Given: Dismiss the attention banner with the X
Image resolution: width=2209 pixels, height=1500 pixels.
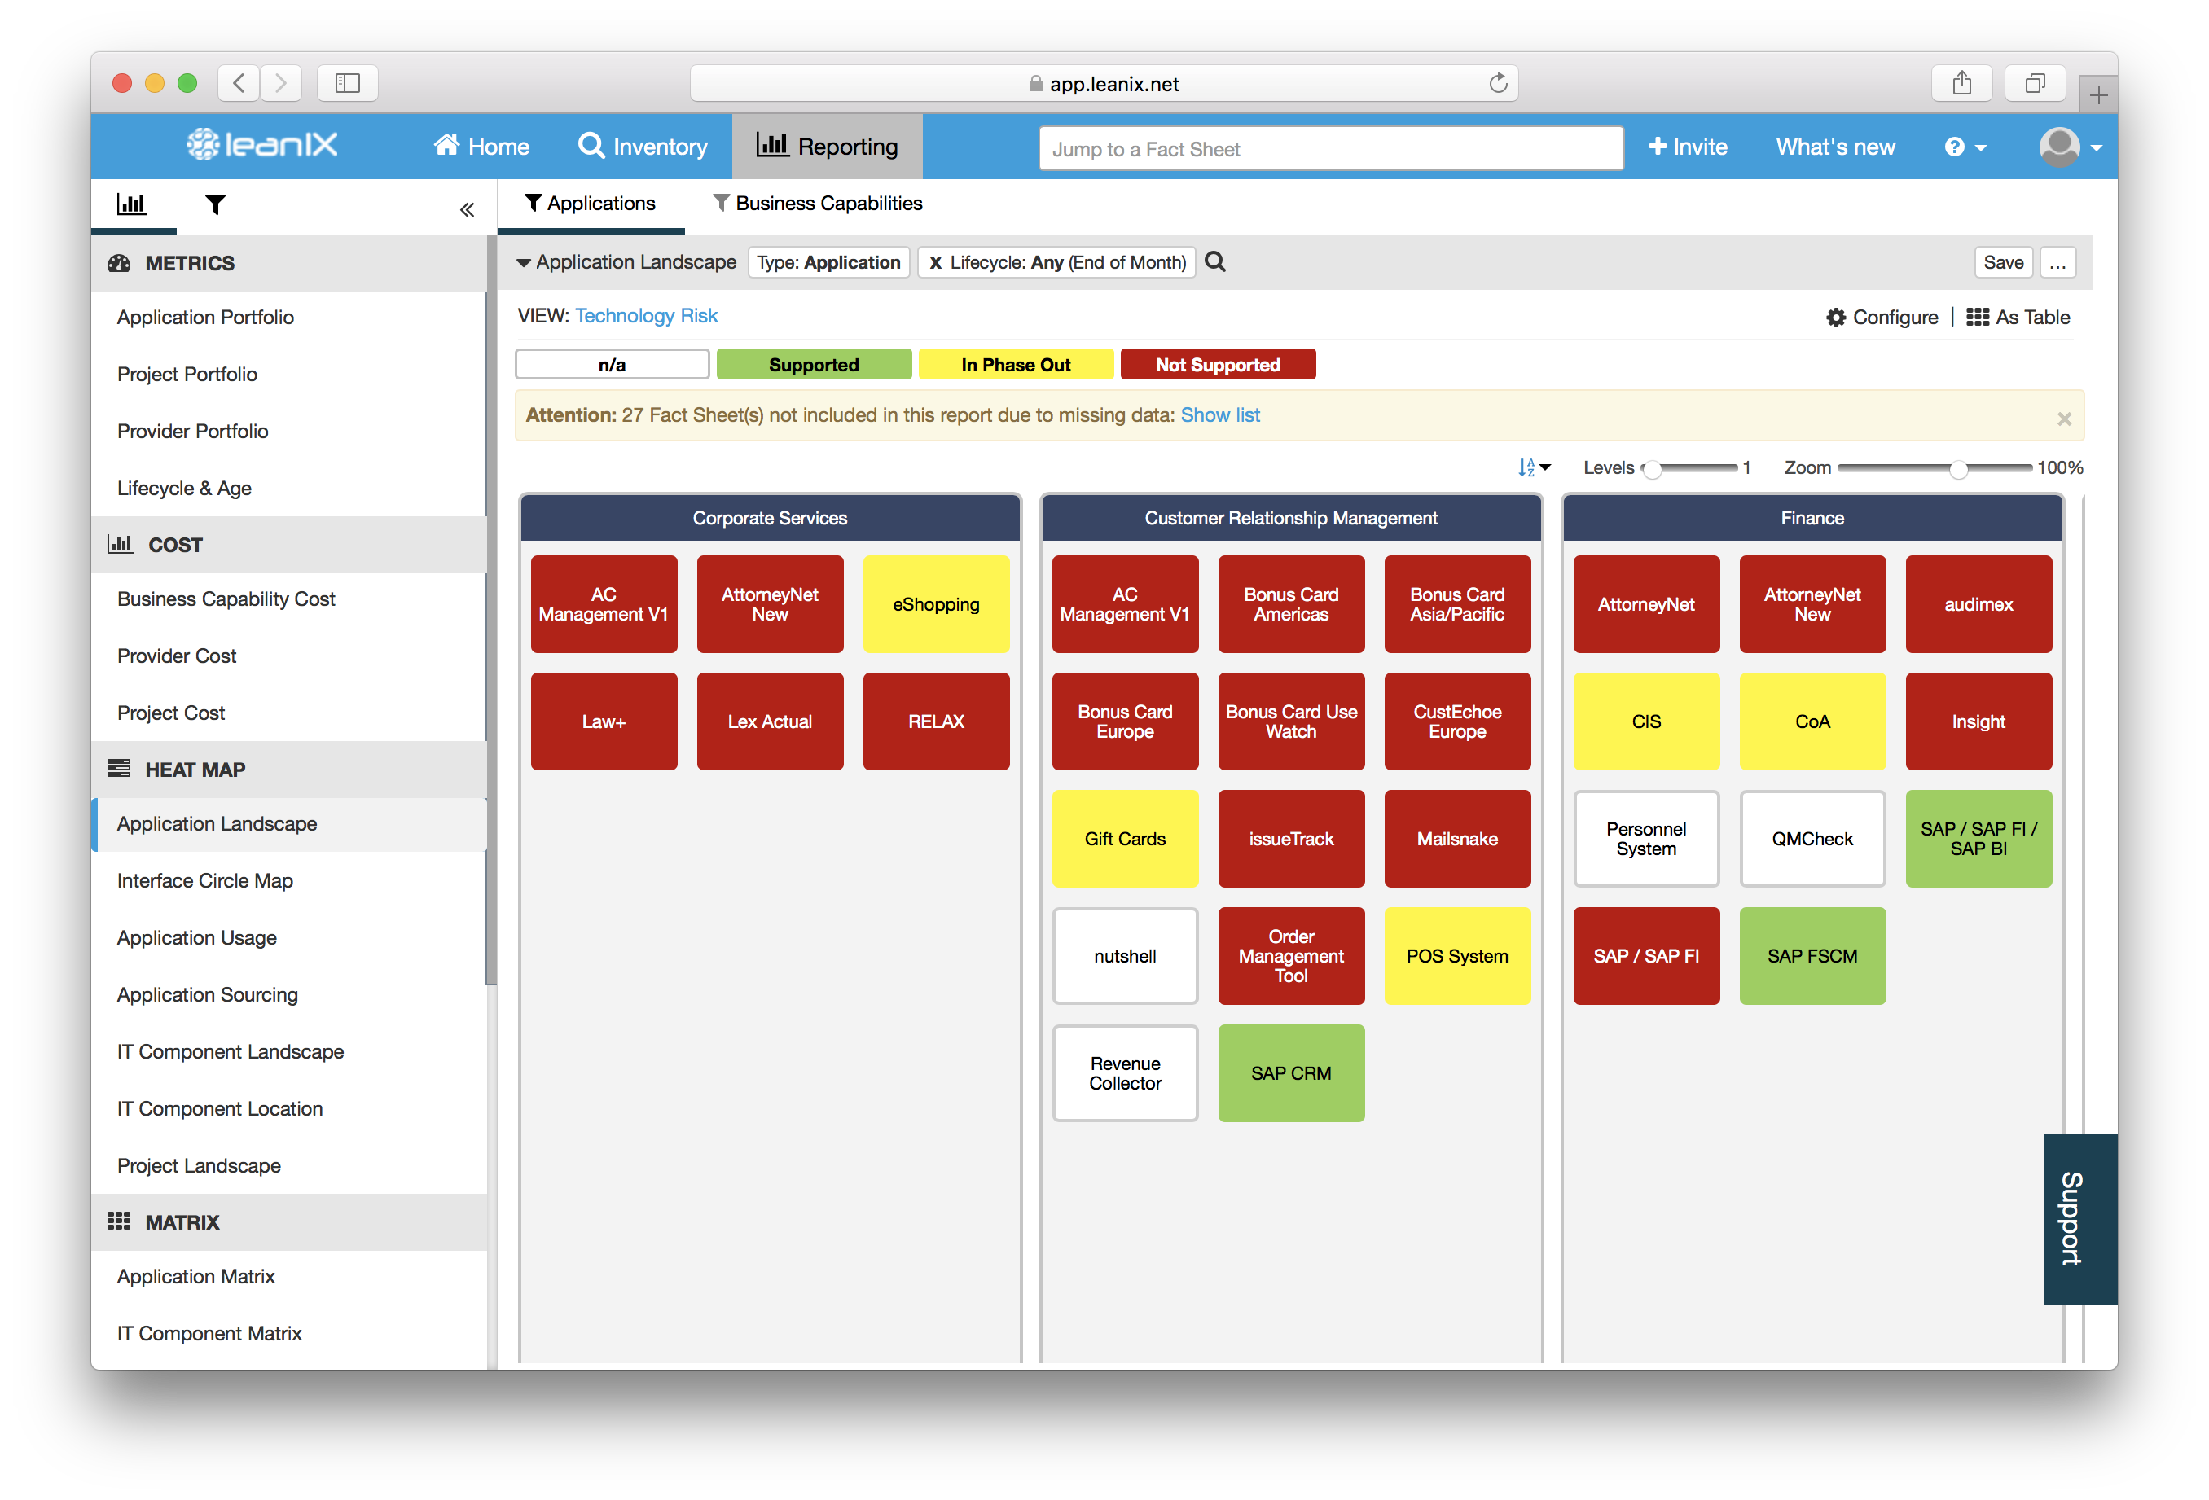Looking at the screenshot, I should click(x=2063, y=419).
